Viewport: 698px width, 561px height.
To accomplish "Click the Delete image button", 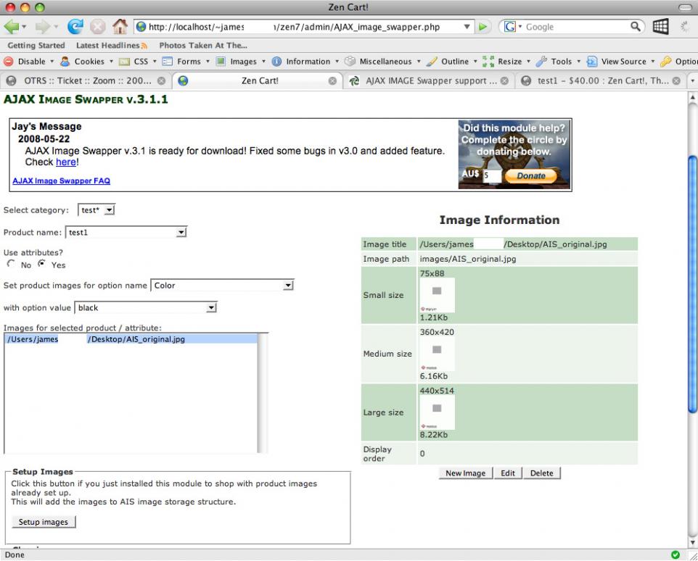I will pyautogui.click(x=542, y=473).
